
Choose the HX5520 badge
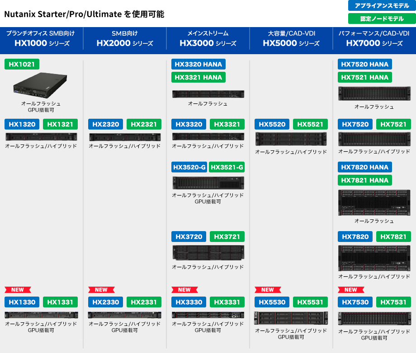272,124
